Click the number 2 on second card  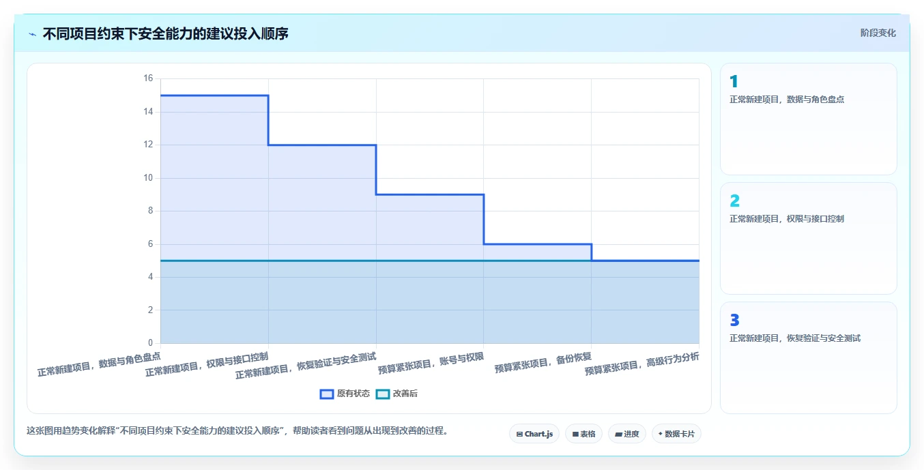click(734, 201)
